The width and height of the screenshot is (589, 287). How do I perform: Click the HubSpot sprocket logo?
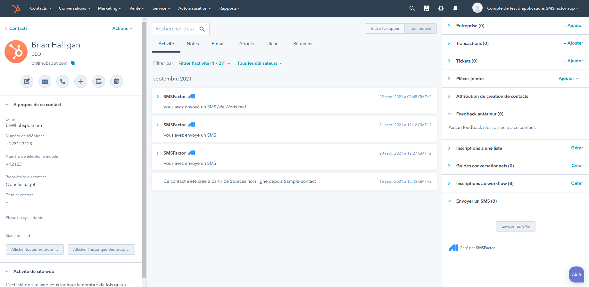coord(16,8)
